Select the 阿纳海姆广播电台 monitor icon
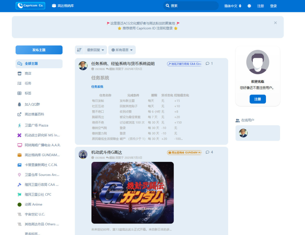Viewport: 305px width, 235px height. point(20,145)
